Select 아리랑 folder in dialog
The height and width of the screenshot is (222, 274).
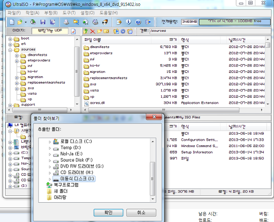(x=60, y=197)
